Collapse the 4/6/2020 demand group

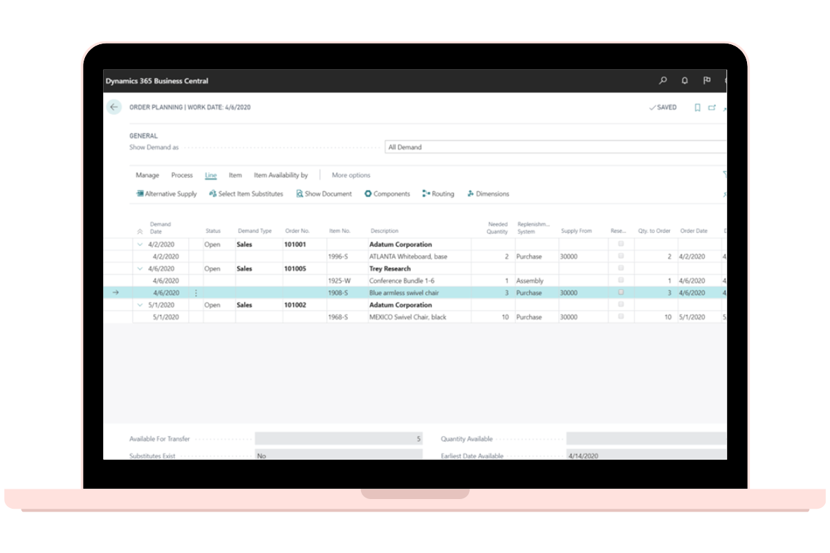[x=140, y=269]
